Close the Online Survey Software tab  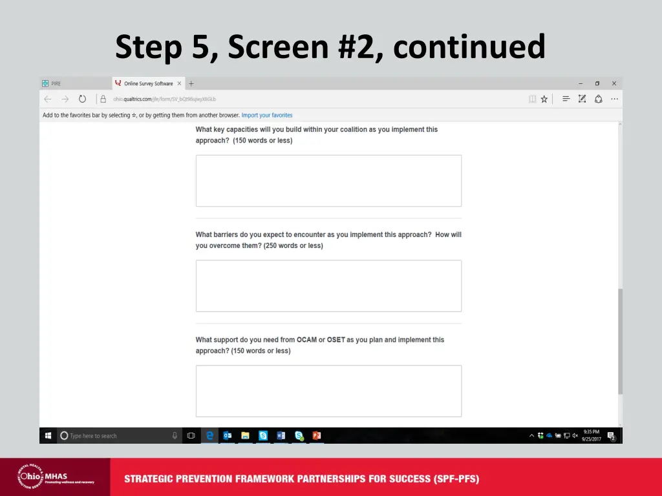tap(179, 83)
